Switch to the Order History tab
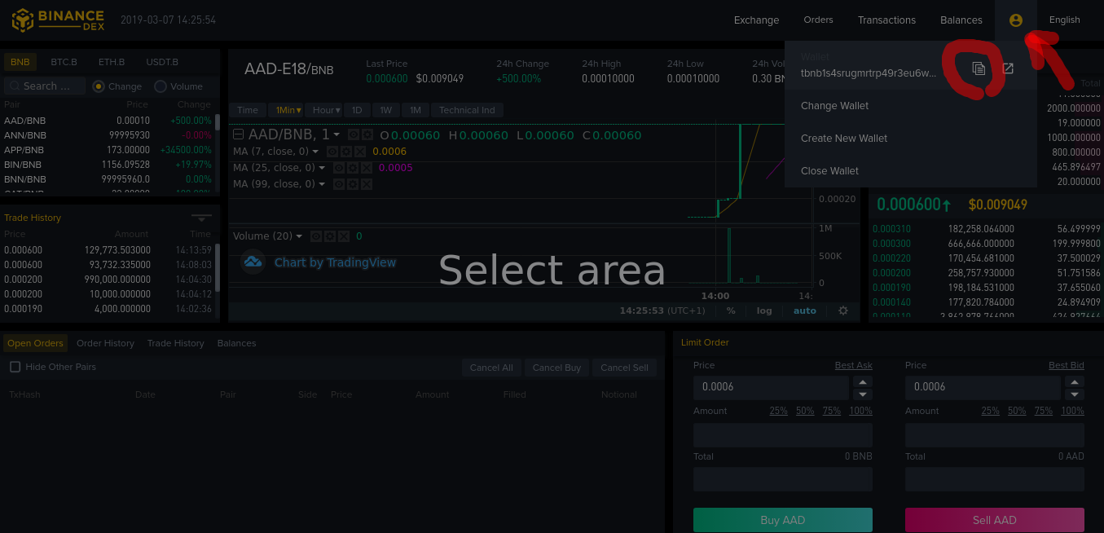The height and width of the screenshot is (533, 1104). pyautogui.click(x=105, y=343)
